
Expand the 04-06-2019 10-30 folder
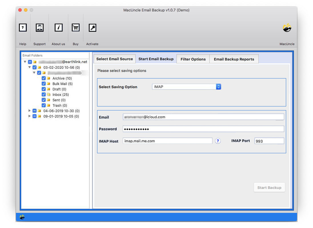coord(29,110)
